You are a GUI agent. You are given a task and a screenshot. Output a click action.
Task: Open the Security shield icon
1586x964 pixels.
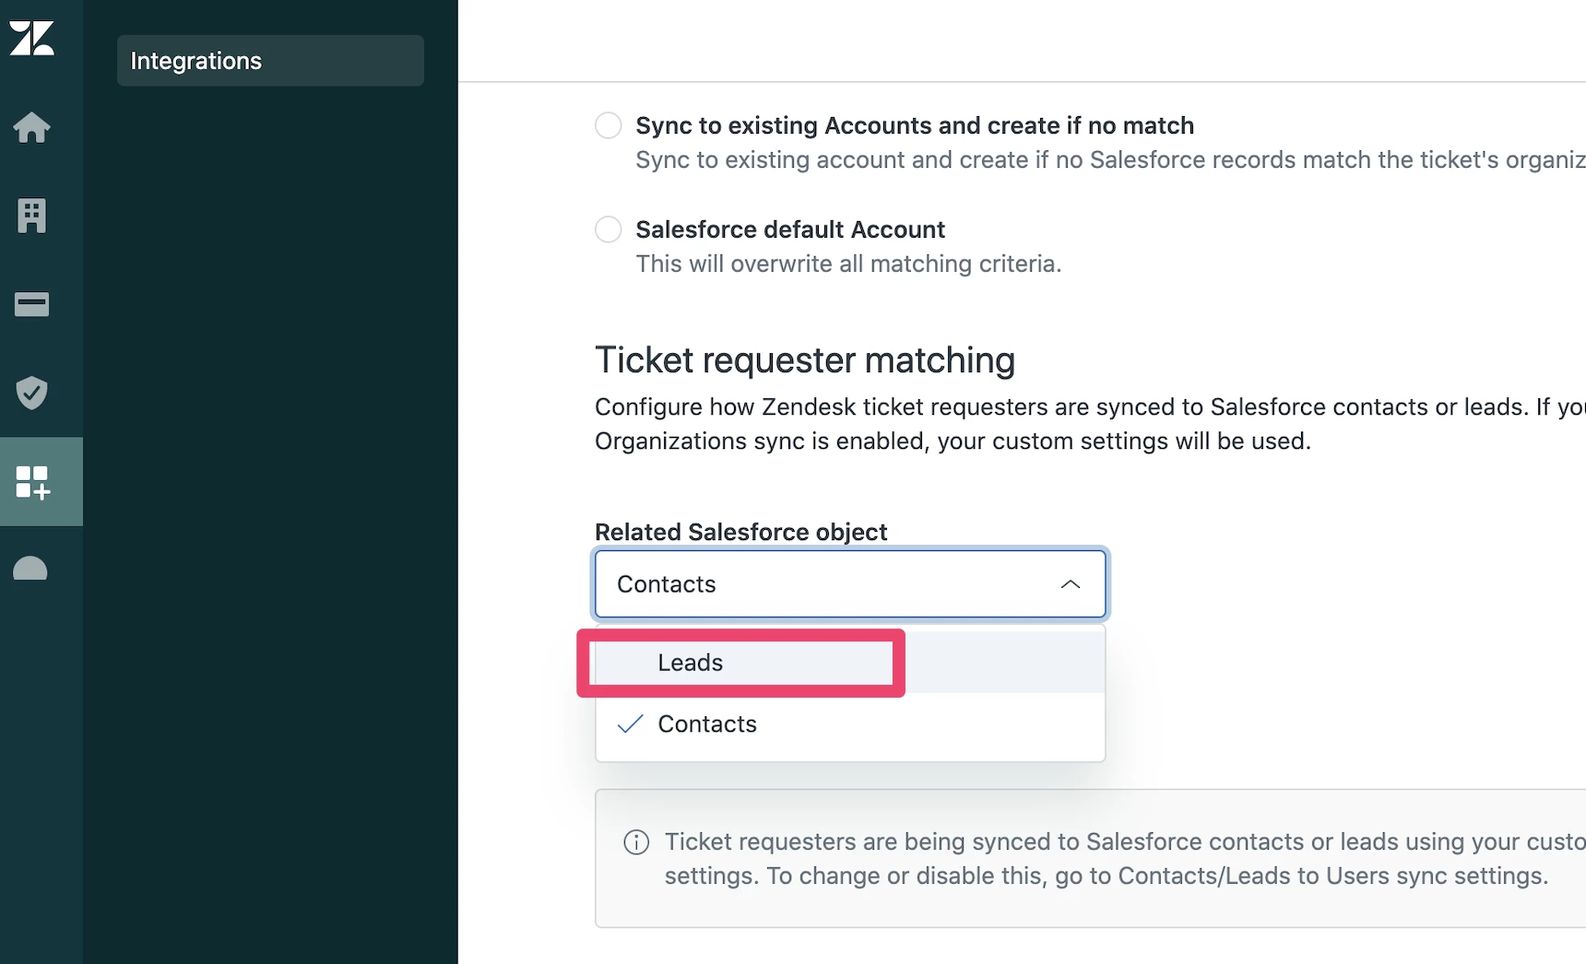click(32, 393)
